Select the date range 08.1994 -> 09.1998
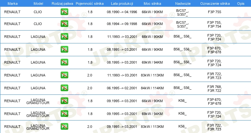This screenshot has width=251, height=133. pos(122,24)
